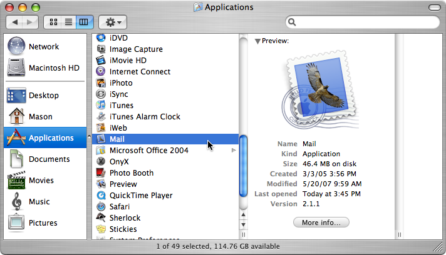Select the Image Capture icon
This screenshot has height=255, width=446.
point(101,49)
